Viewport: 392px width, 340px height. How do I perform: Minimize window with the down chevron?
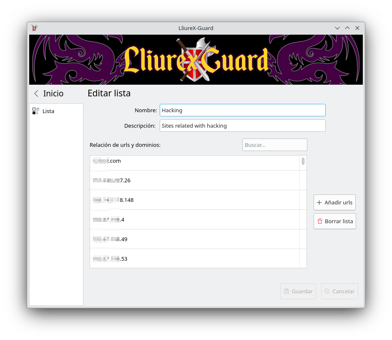tap(337, 28)
